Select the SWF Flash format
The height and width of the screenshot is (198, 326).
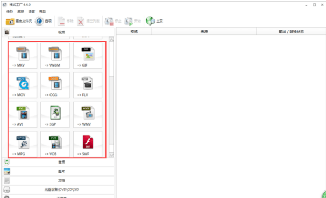point(88,144)
